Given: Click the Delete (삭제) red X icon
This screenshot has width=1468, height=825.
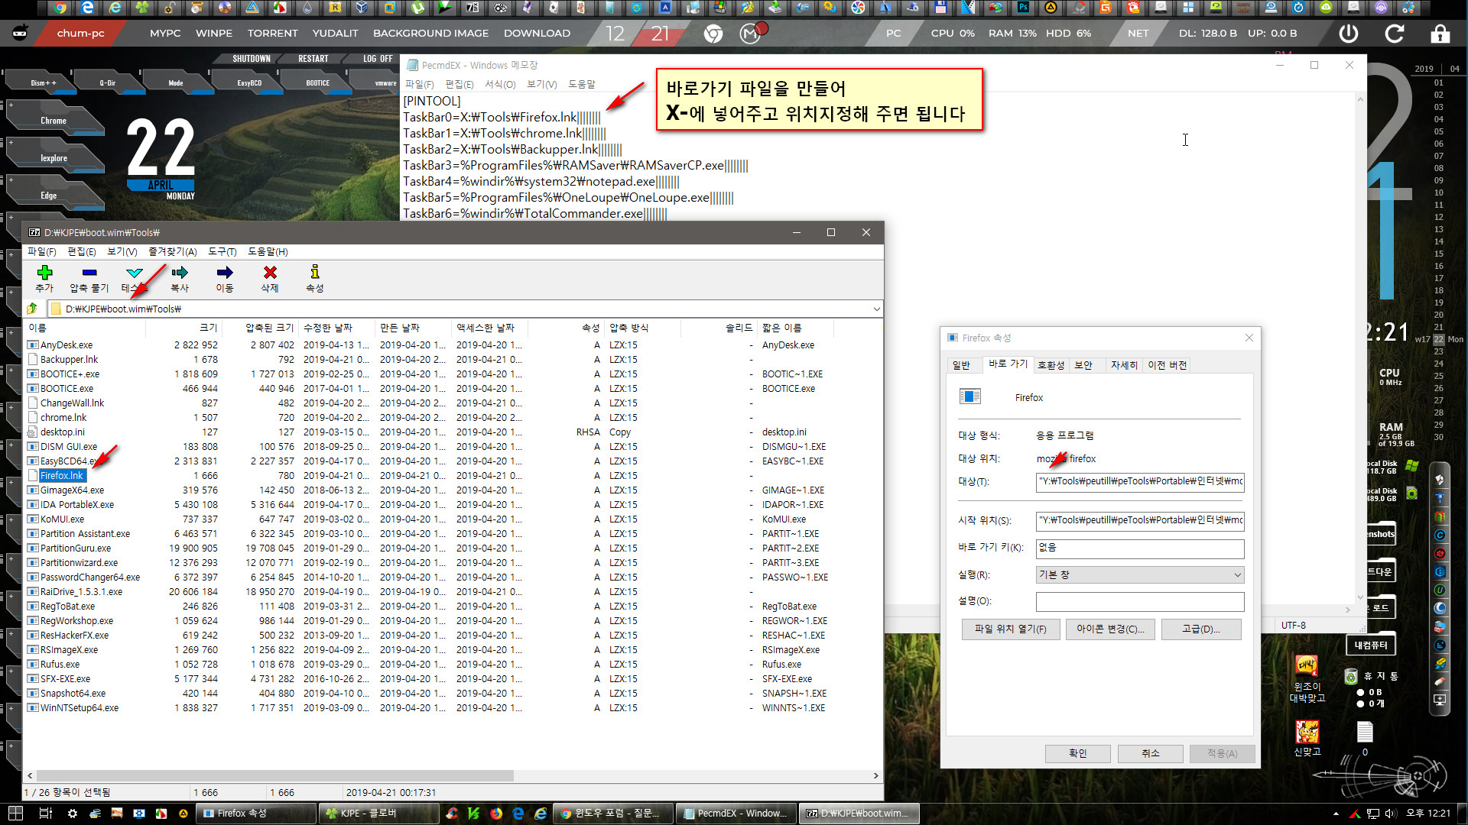Looking at the screenshot, I should (x=270, y=273).
